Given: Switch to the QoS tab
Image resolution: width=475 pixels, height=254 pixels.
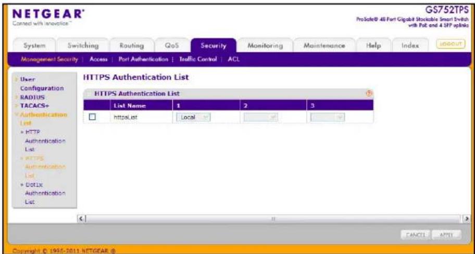Looking at the screenshot, I should point(172,46).
